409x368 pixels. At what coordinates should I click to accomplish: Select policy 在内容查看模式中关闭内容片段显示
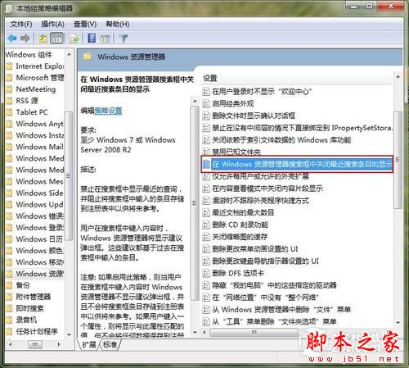pos(267,189)
